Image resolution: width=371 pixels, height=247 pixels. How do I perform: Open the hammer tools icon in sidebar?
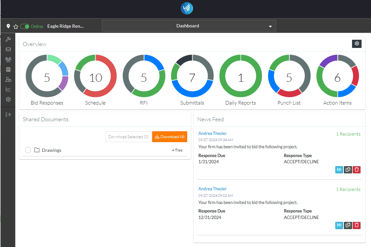[8, 39]
